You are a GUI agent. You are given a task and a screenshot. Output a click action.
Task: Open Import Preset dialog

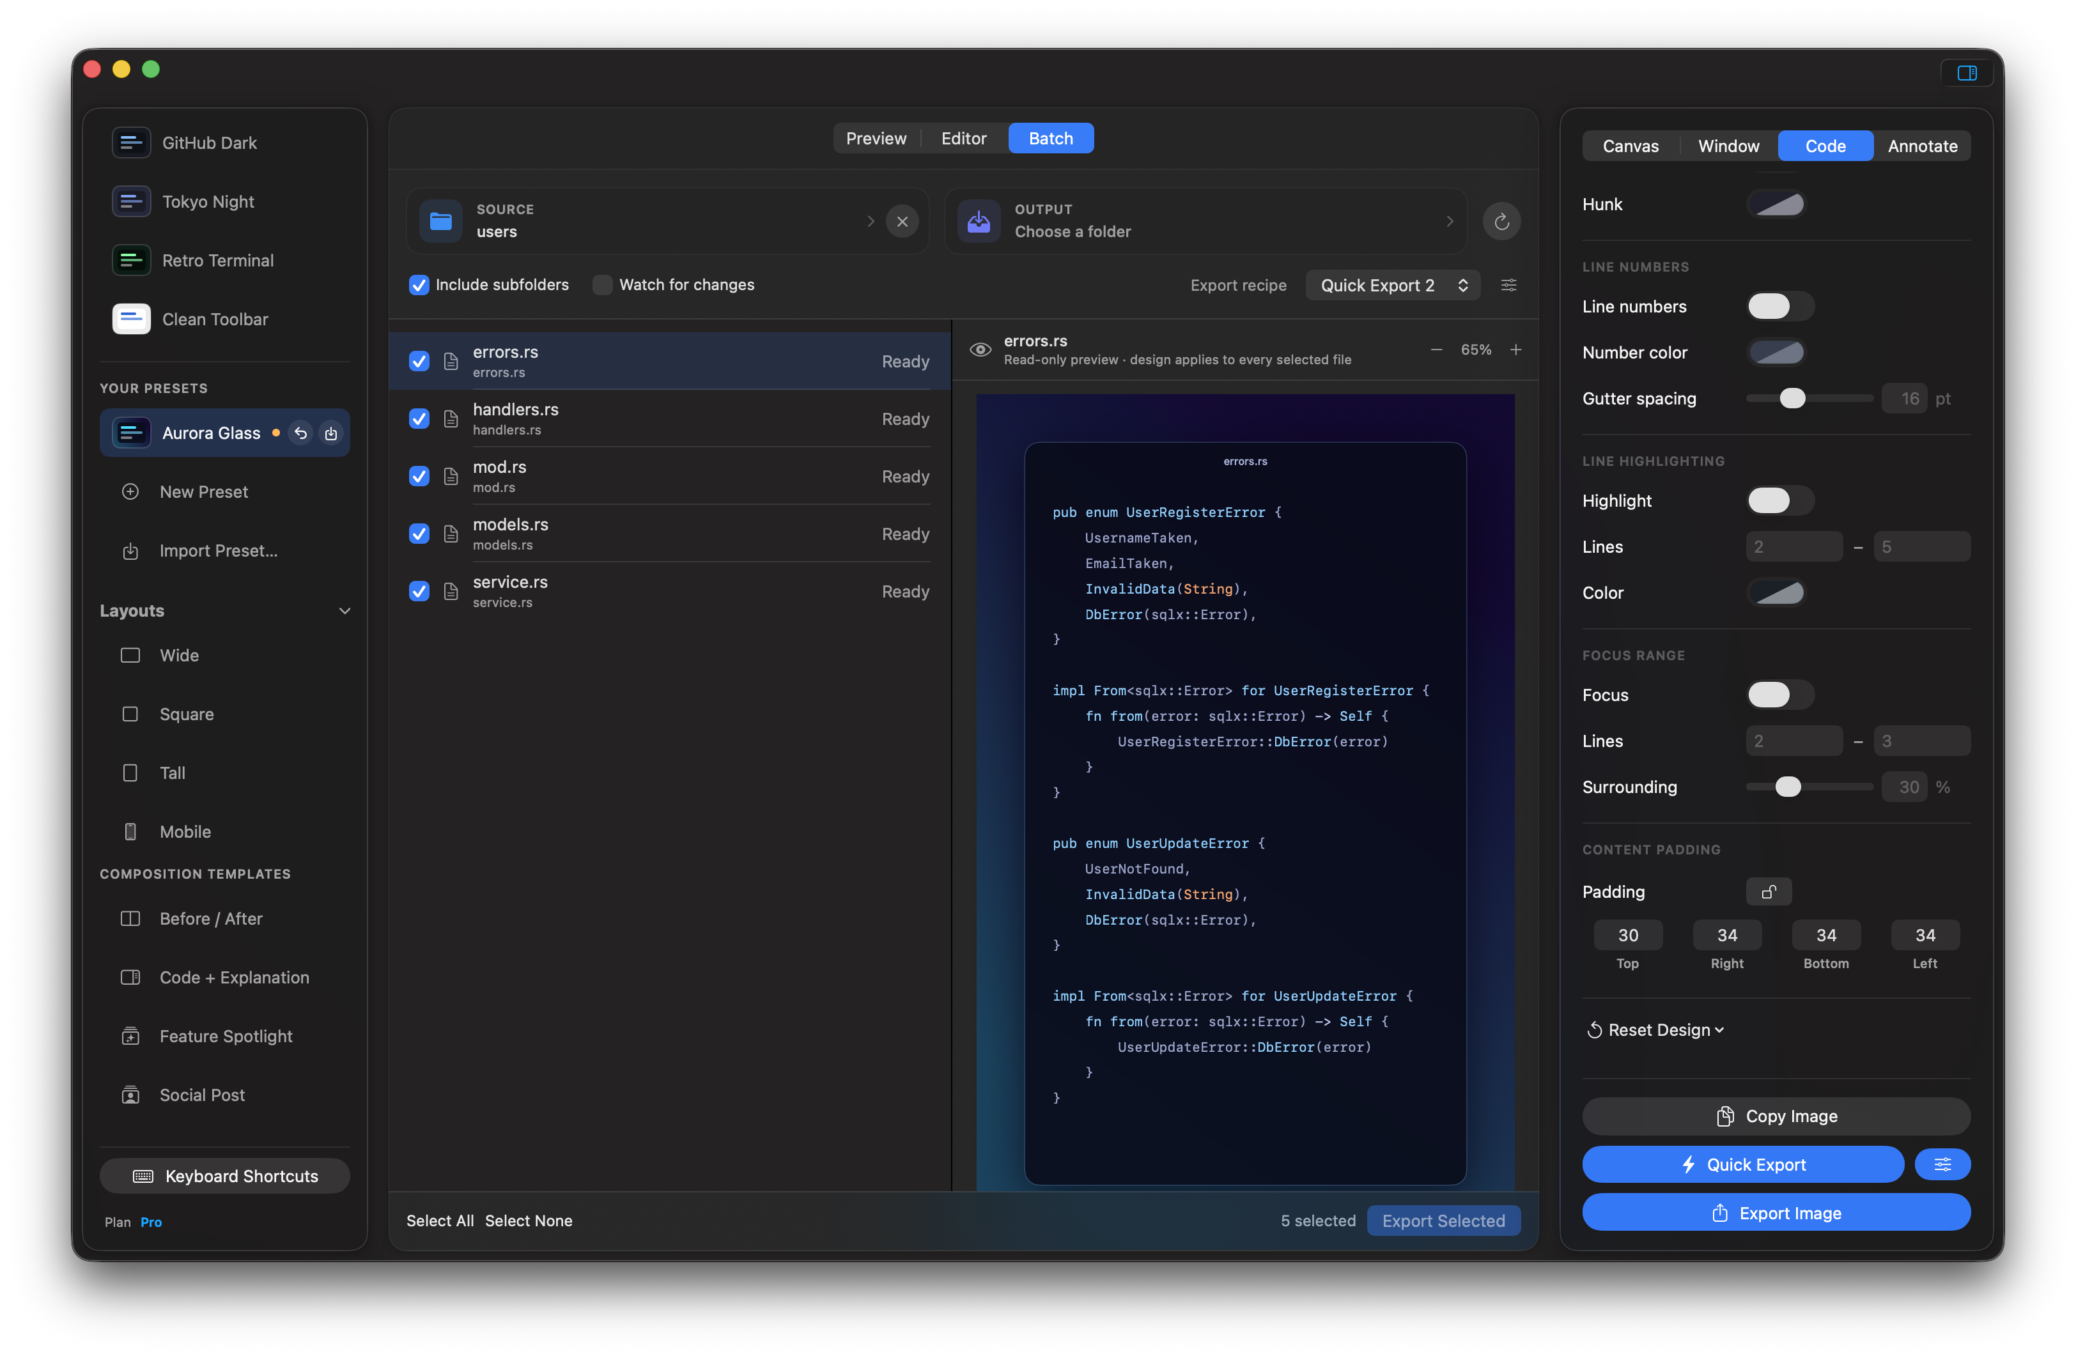click(x=224, y=551)
